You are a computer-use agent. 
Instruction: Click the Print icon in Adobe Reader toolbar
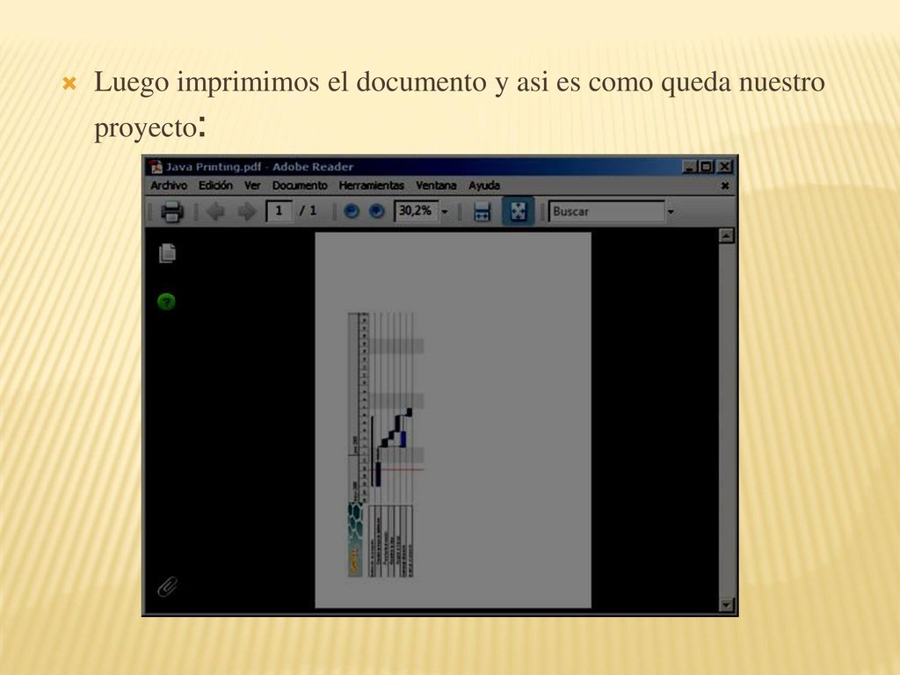(171, 211)
